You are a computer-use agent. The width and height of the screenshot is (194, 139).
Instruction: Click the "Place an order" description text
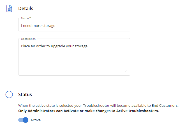(x=55, y=46)
